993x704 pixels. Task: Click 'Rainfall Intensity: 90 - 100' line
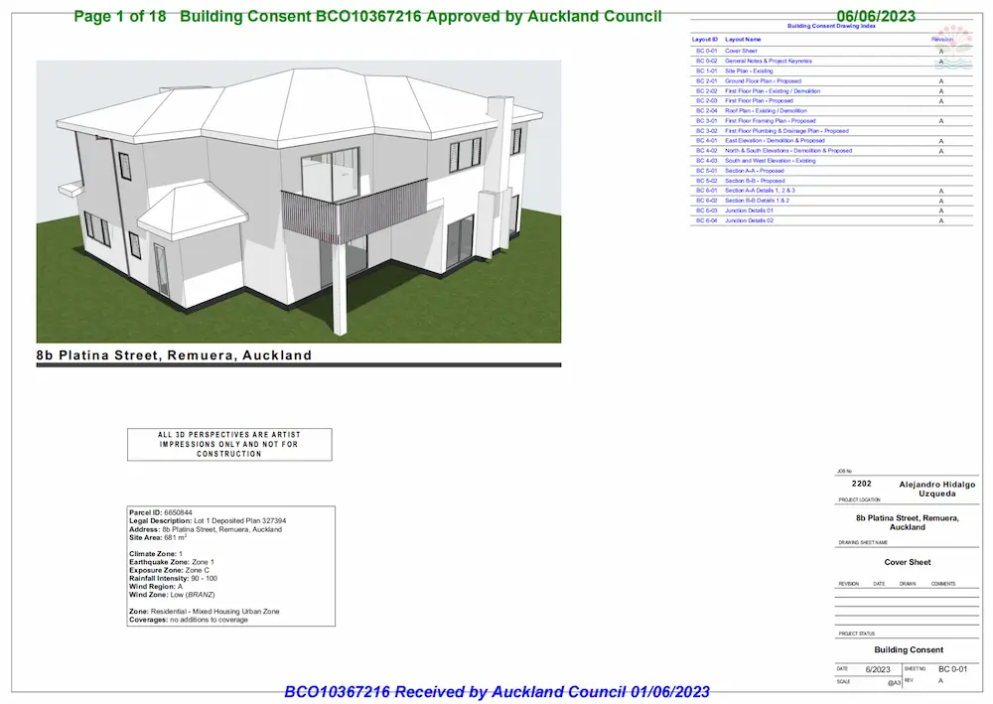[173, 579]
